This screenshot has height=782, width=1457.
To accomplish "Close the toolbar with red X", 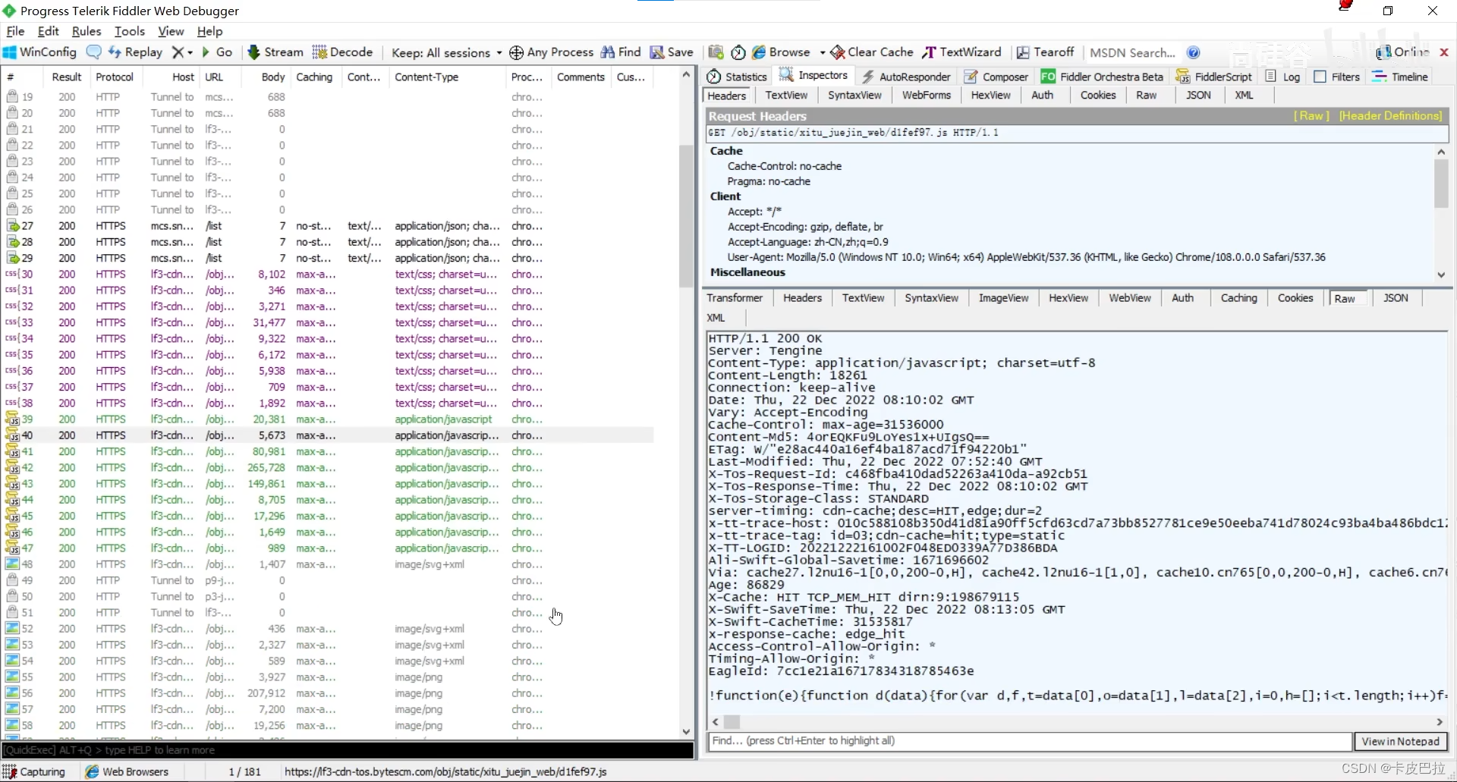I will (1444, 52).
